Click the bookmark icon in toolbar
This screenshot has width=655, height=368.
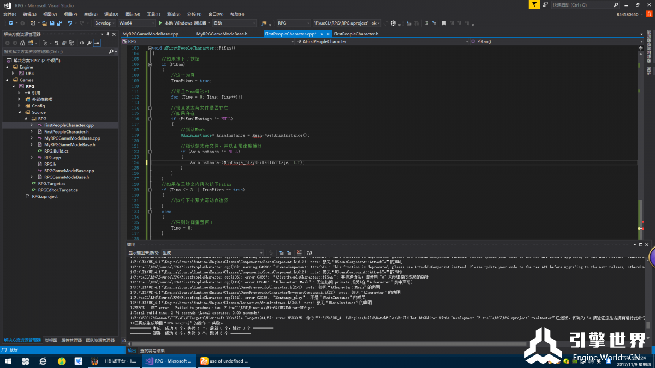[x=444, y=23]
